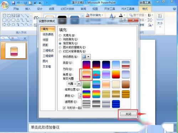The image size is (178, 133).
Task: Select the triangle shape in the shapes gallery
Action: pyautogui.click(x=18, y=20)
